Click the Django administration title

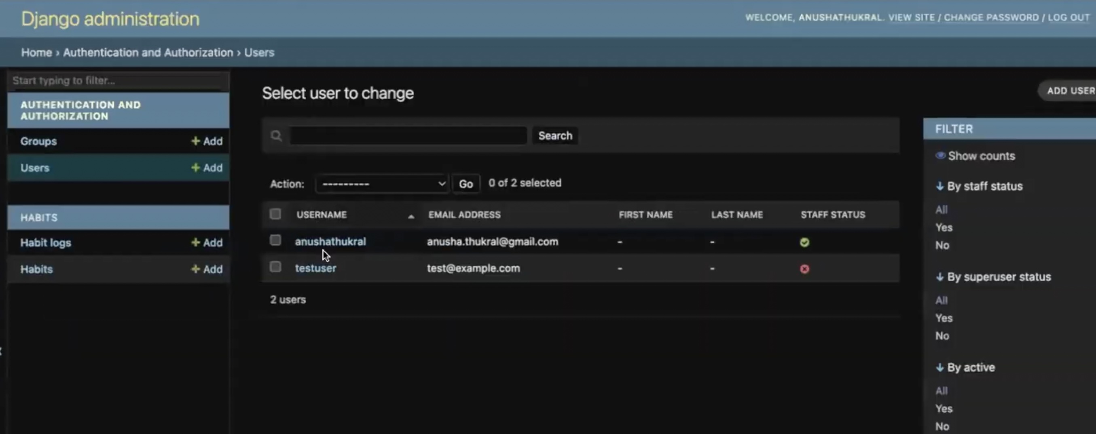pyautogui.click(x=110, y=19)
